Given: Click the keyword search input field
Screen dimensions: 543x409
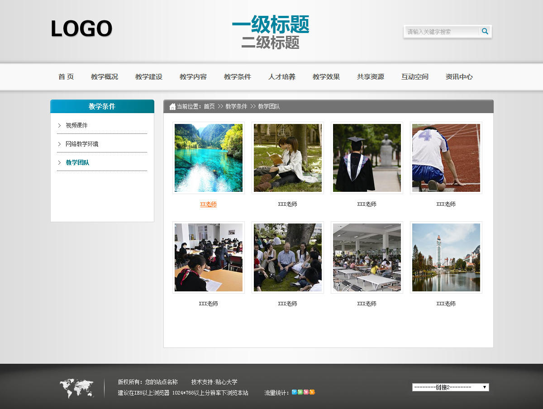Looking at the screenshot, I should point(441,32).
